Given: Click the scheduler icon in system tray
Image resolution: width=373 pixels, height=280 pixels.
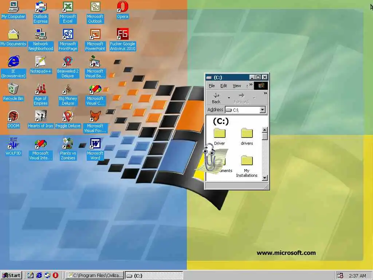Looking at the screenshot, I should (341, 276).
